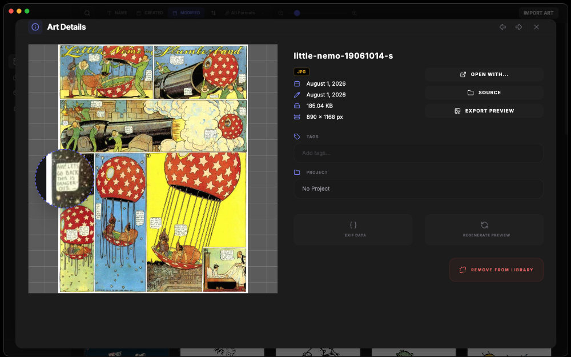The height and width of the screenshot is (357, 571).
Task: Go to the next artwork arrow
Action: [x=518, y=27]
